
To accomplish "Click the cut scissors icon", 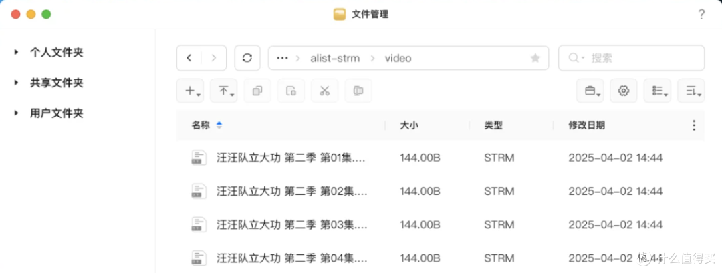I will [325, 91].
